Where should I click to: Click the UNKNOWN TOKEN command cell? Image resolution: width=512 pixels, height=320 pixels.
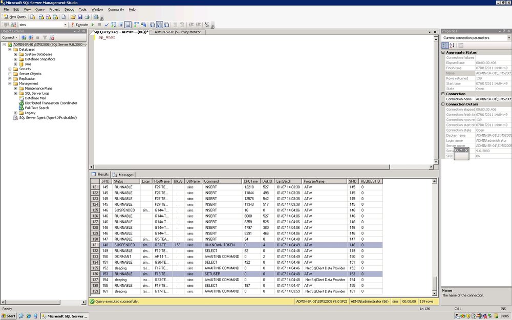(x=222, y=245)
